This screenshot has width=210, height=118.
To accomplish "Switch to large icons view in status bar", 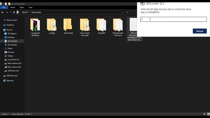I will (208, 114).
